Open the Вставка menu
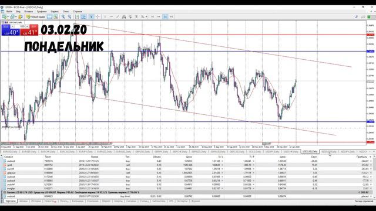376x211 pixels. (x=29, y=12)
